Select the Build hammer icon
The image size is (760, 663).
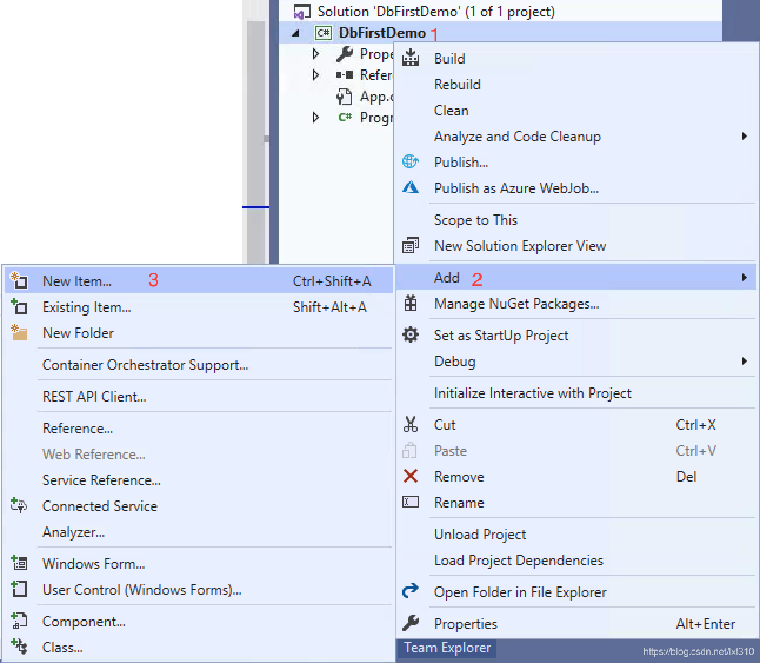click(x=410, y=58)
